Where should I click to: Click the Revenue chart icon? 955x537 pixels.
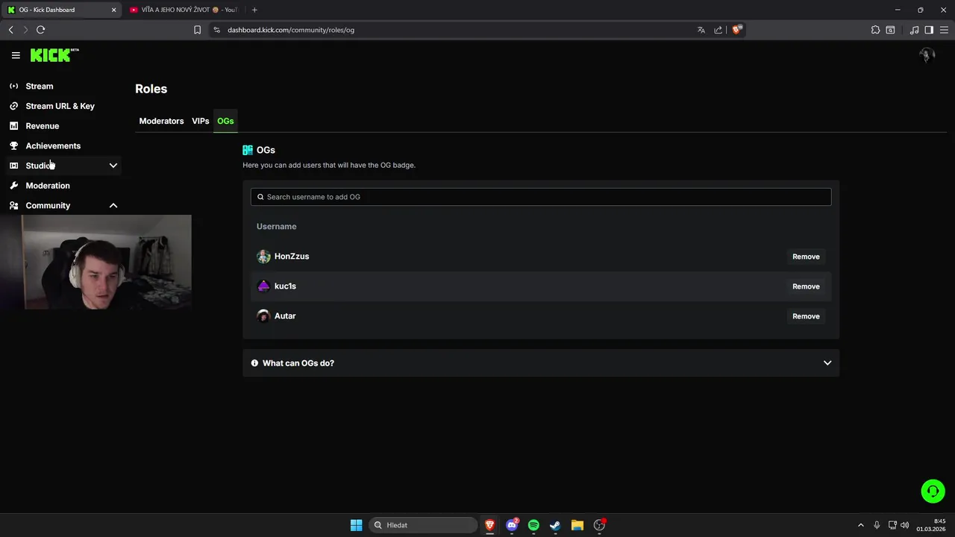point(13,126)
